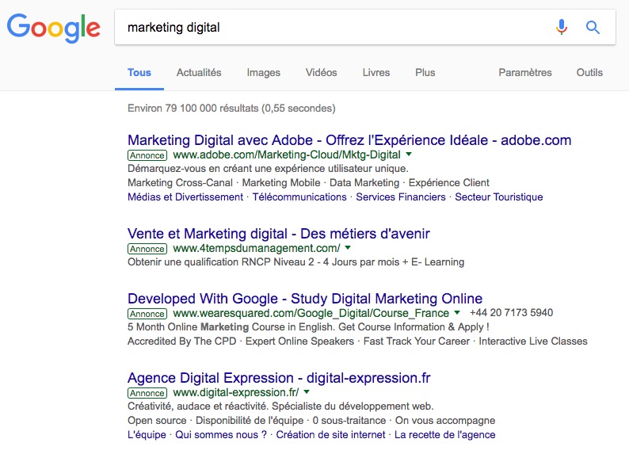629x458 pixels.
Task: Expand arrow next to digital-expression.fr URL
Action: coord(307,391)
